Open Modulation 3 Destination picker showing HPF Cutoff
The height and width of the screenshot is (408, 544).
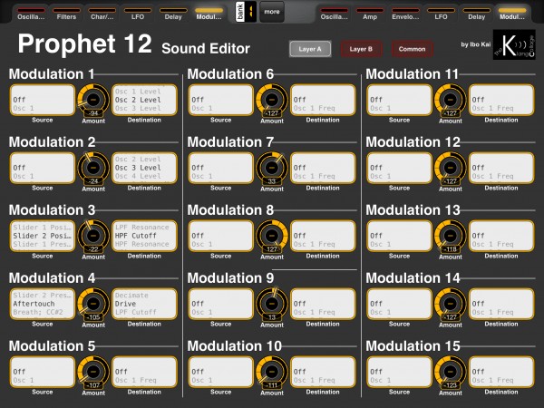pyautogui.click(x=144, y=236)
